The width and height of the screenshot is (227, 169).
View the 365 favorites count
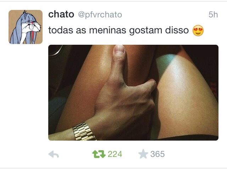coord(157,154)
